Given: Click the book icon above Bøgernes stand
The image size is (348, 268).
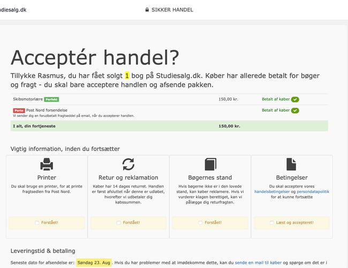Looking at the screenshot, I should pos(210,164).
